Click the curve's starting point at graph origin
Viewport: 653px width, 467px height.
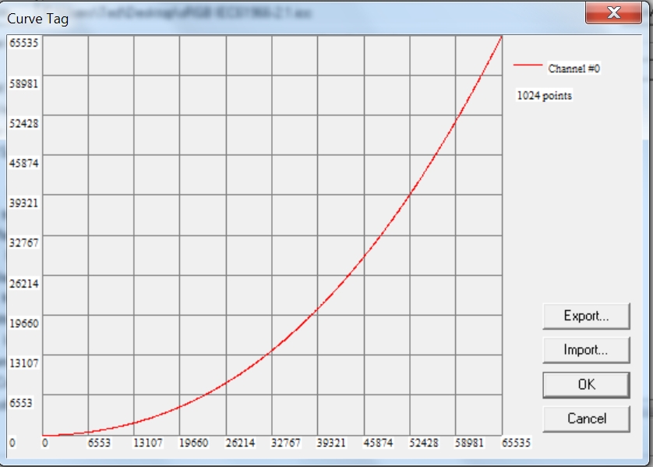pyautogui.click(x=43, y=435)
